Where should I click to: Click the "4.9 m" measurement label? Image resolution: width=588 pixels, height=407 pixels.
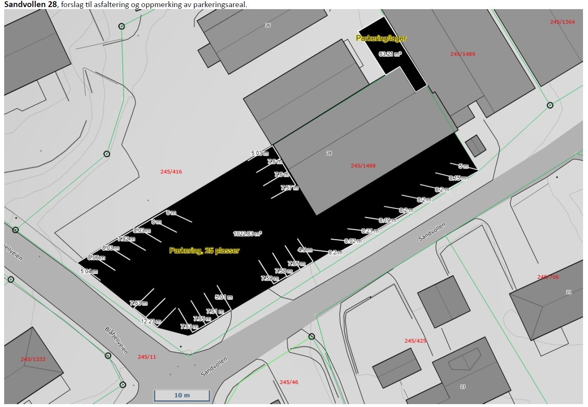click(x=305, y=250)
